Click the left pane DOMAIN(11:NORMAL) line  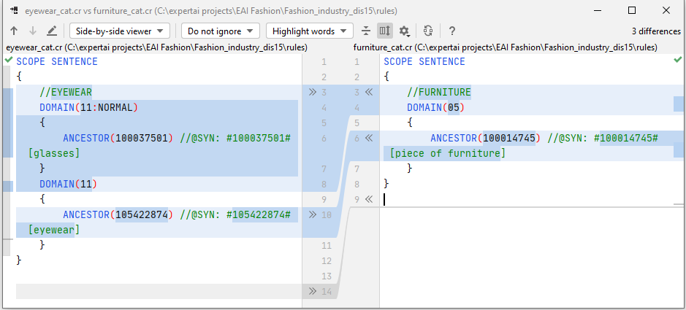click(88, 107)
